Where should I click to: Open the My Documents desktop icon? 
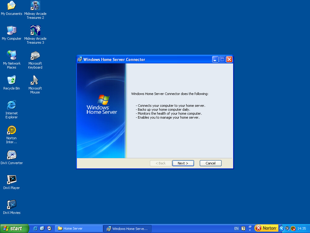pyautogui.click(x=12, y=6)
